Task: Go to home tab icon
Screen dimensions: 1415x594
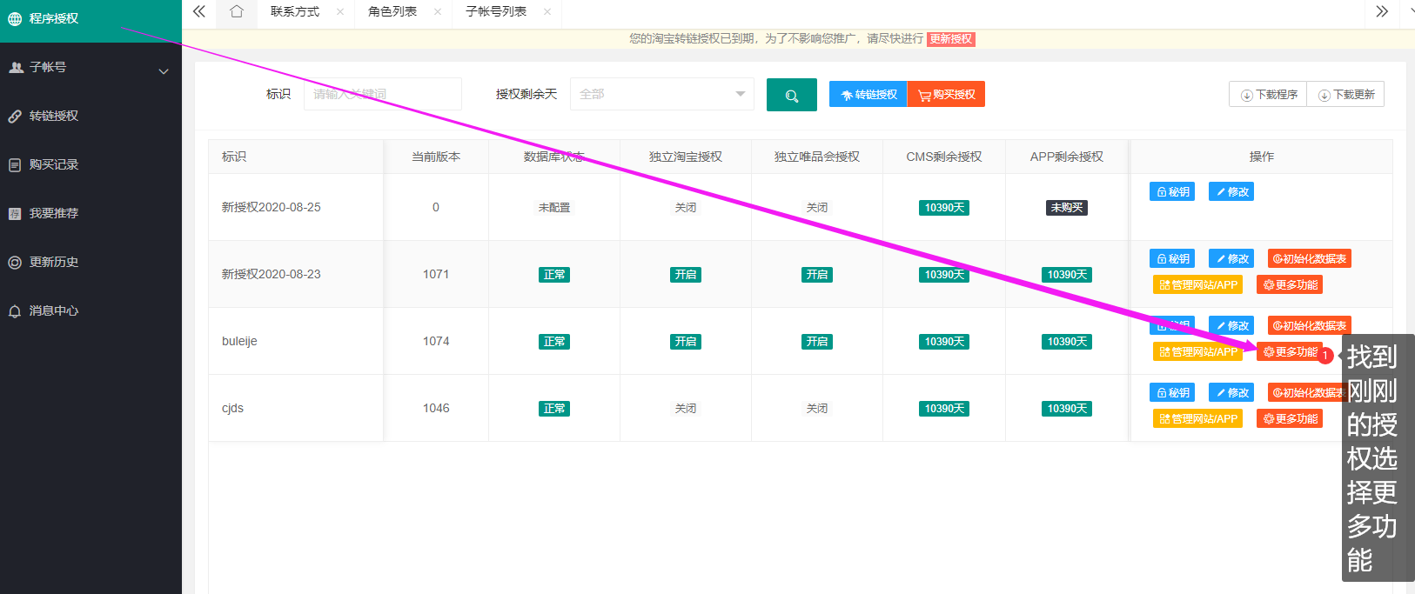Action: tap(236, 11)
